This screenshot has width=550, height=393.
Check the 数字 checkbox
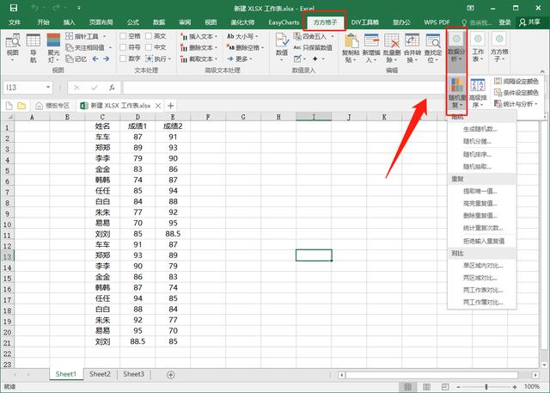123,58
